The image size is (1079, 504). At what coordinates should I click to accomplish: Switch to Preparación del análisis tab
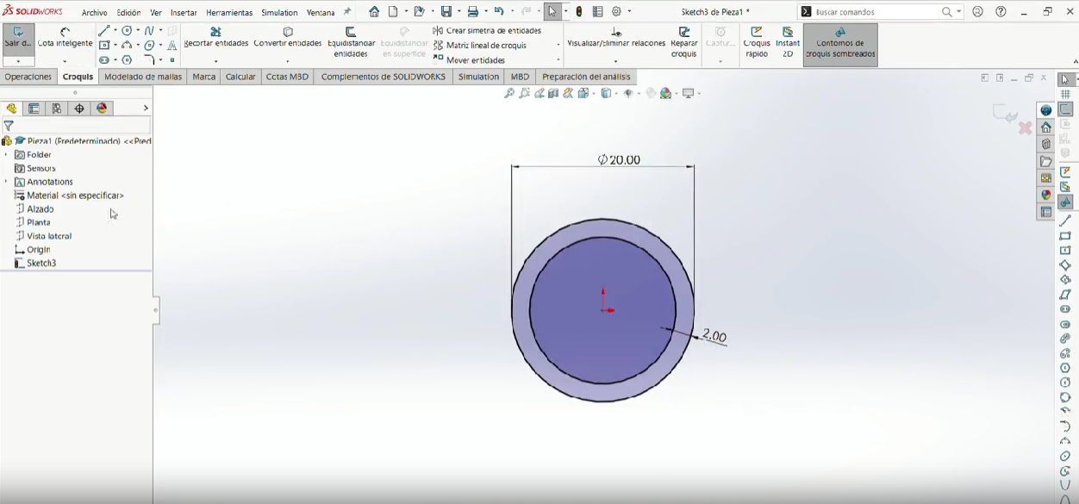(586, 77)
